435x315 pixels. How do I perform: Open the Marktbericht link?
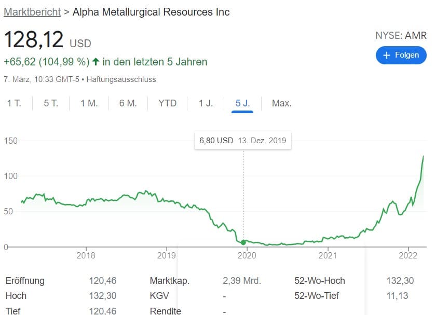(32, 12)
